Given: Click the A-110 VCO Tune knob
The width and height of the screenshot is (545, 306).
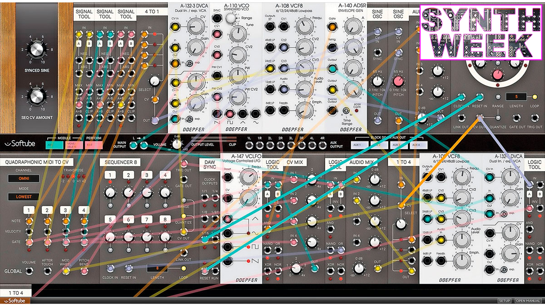Looking at the screenshot, I should point(237,34).
